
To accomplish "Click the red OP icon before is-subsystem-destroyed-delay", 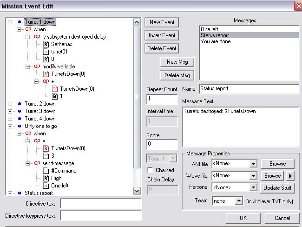I will coord(37,37).
